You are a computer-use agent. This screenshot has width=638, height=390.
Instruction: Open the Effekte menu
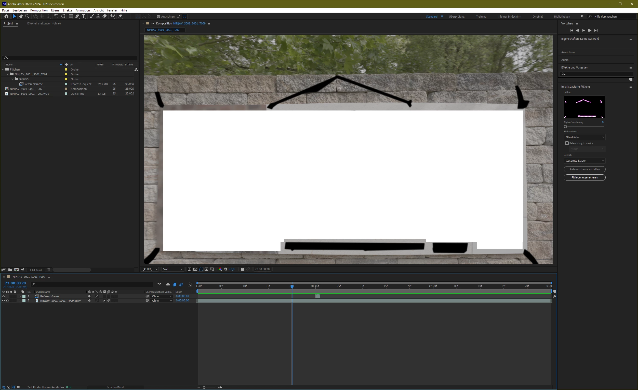coord(67,10)
